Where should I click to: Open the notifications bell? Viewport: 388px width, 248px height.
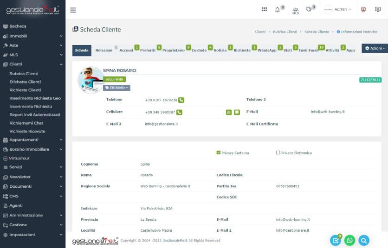click(278, 9)
